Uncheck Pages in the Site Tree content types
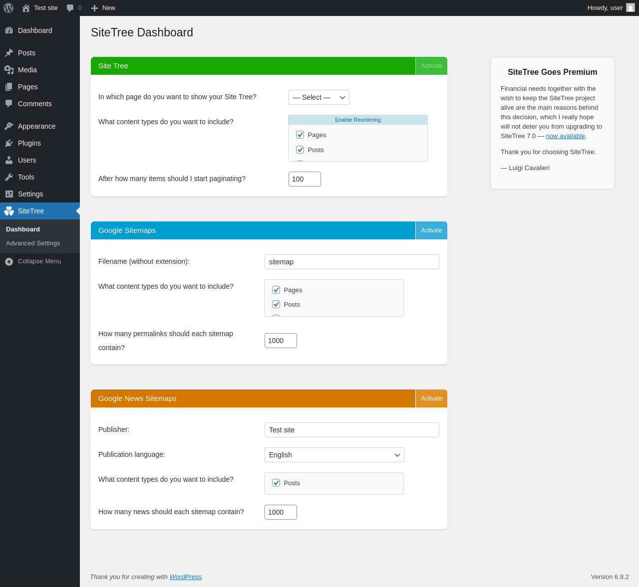 pos(300,135)
